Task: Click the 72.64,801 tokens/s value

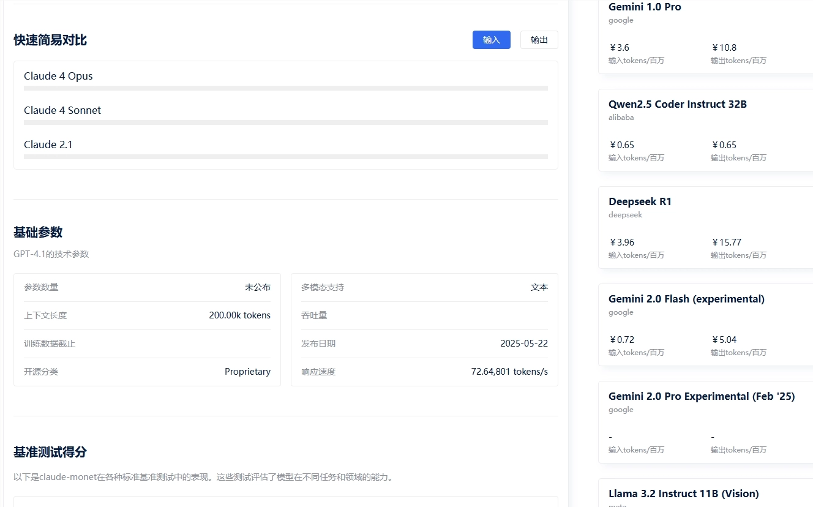Action: click(x=509, y=372)
